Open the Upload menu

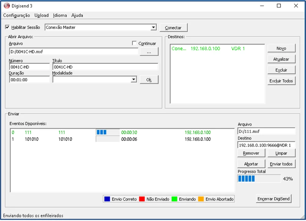42,15
